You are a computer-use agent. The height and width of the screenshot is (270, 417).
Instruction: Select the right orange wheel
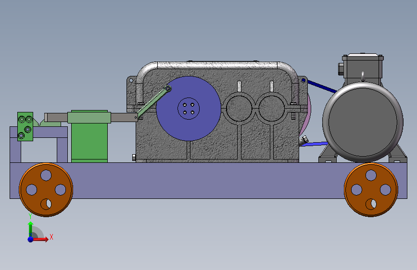click(x=371, y=190)
